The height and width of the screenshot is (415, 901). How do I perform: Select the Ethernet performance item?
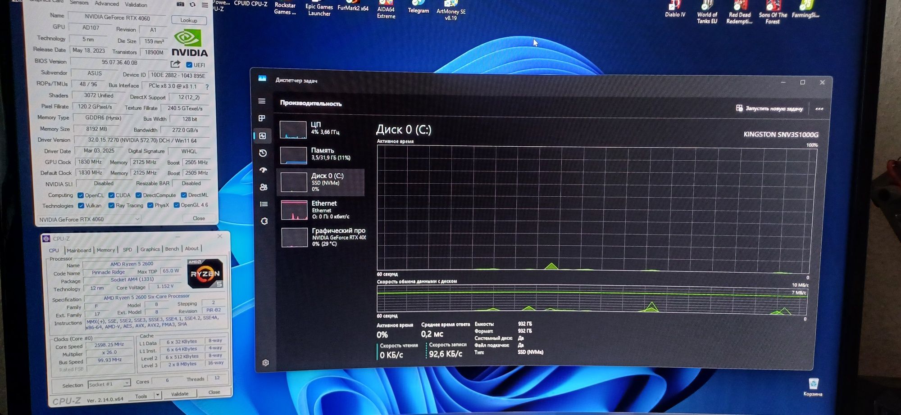click(323, 210)
